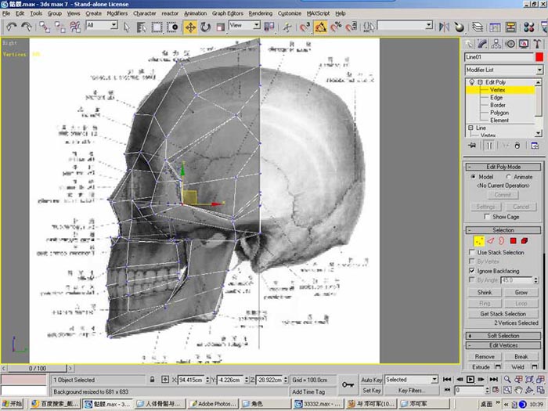Click the red object color swatch
The image size is (548, 411).
539,57
